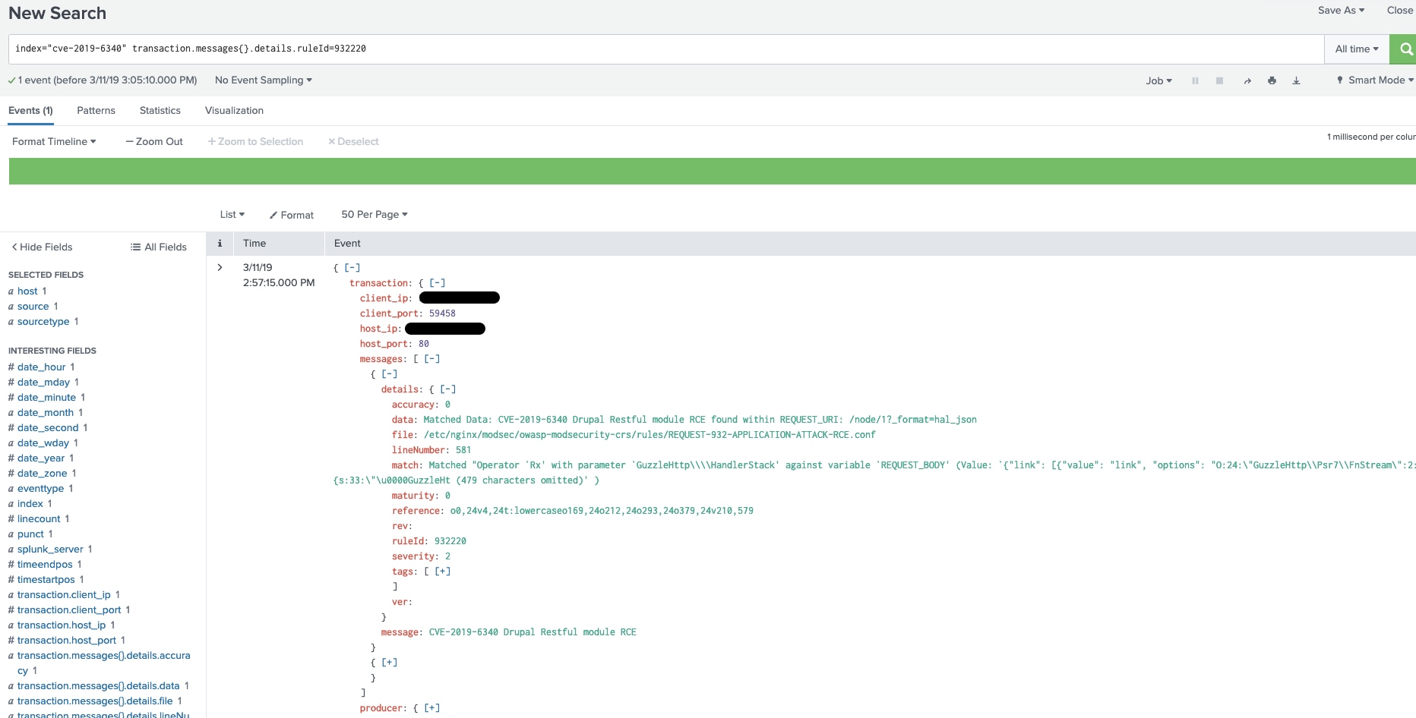Open Format Timeline dropdown

click(54, 141)
